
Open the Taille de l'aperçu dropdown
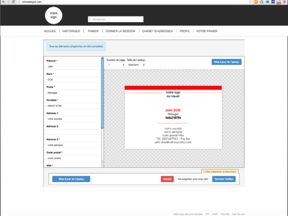click(136, 64)
